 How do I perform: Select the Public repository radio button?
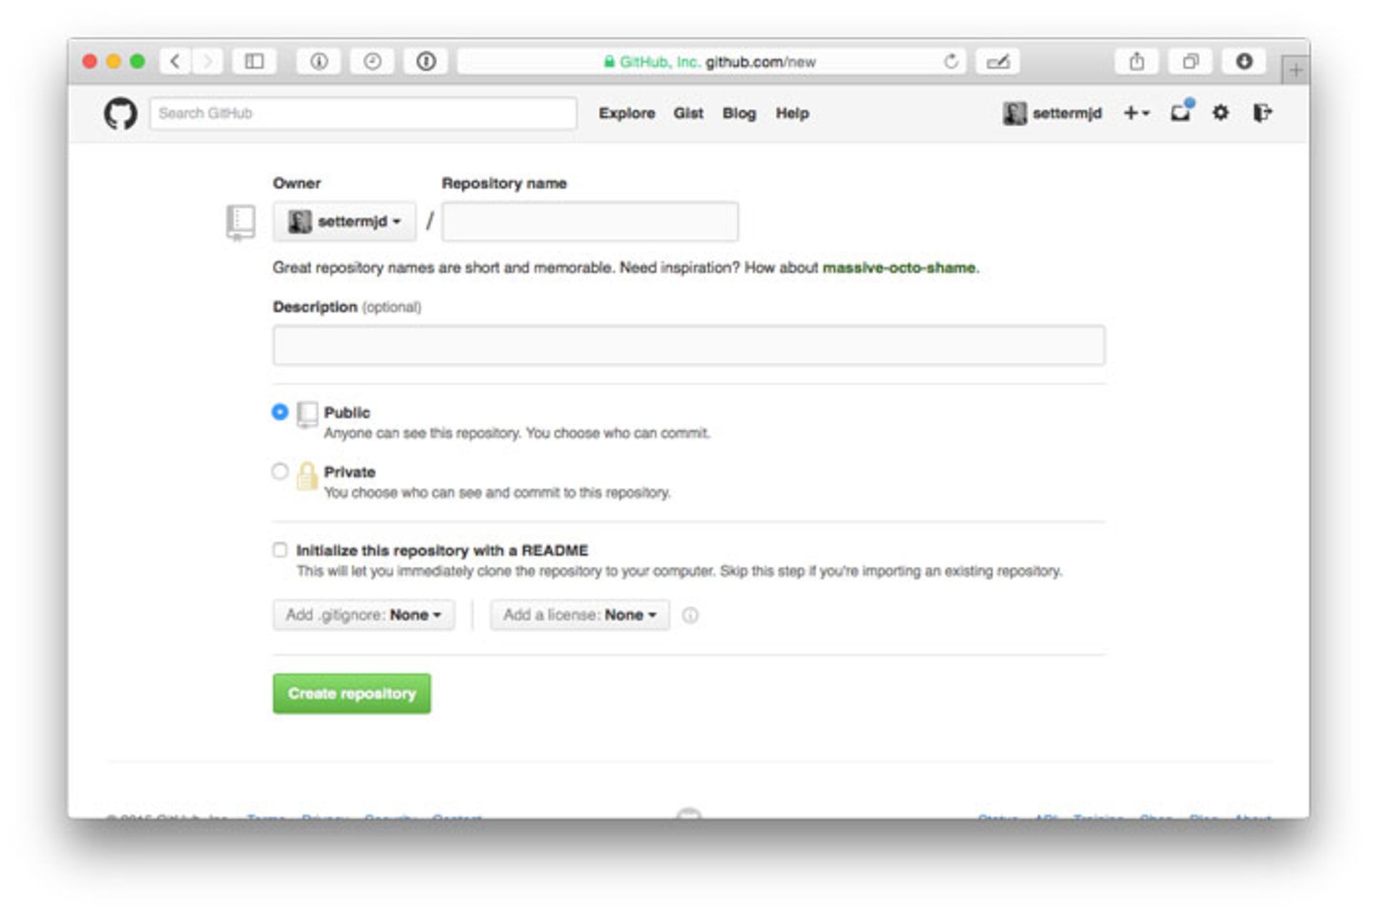coord(280,412)
